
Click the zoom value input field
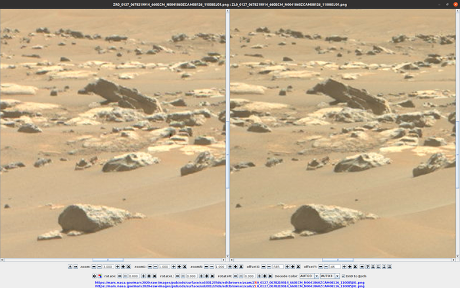[108, 266]
